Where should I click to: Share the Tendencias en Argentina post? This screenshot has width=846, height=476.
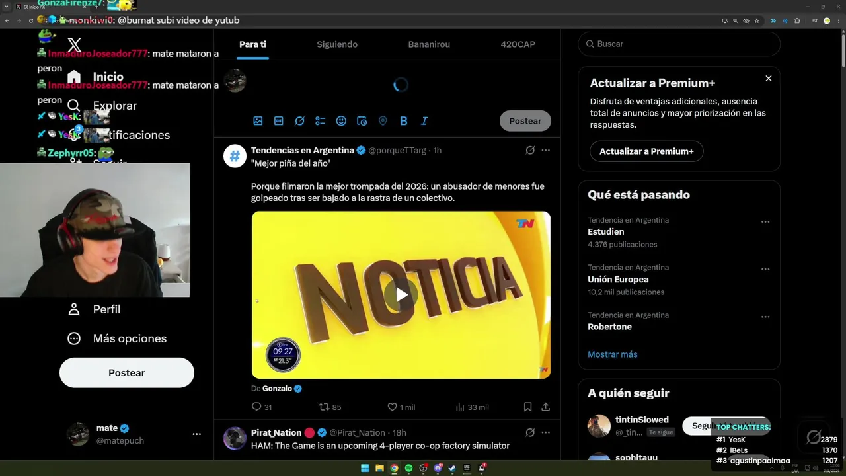(x=546, y=407)
